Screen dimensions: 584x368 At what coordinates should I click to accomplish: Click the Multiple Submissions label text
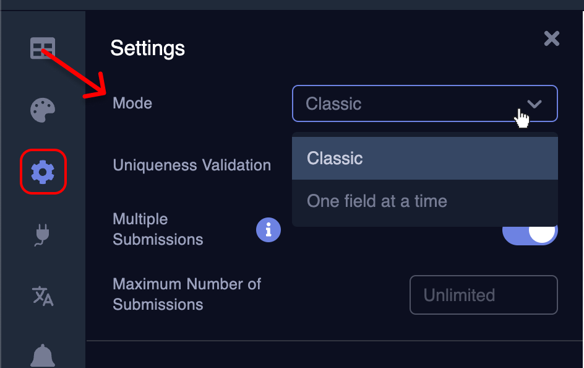[158, 229]
